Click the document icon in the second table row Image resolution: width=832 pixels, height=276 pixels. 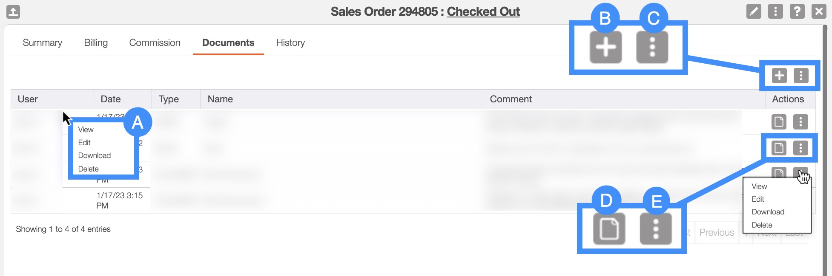click(x=779, y=148)
